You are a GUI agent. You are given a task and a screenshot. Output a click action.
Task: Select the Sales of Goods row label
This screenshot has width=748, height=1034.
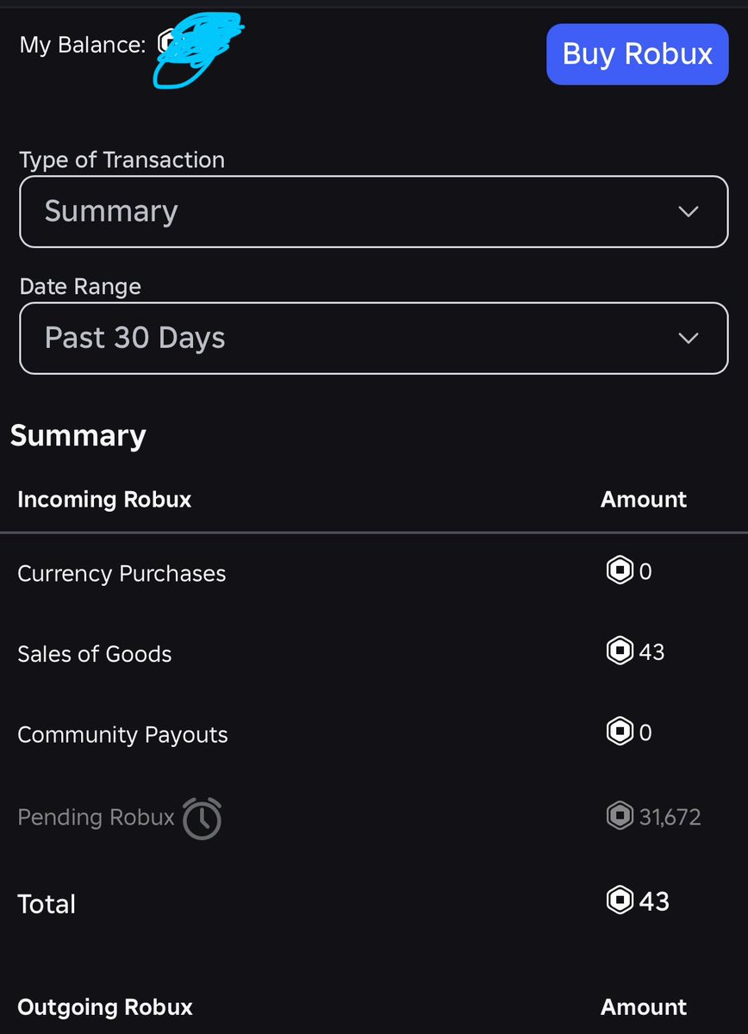click(95, 654)
